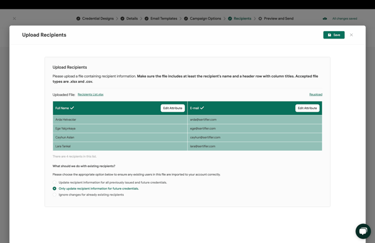The width and height of the screenshot is (375, 243).
Task: Click the close X beside the wizard steps
Action: [15, 18]
